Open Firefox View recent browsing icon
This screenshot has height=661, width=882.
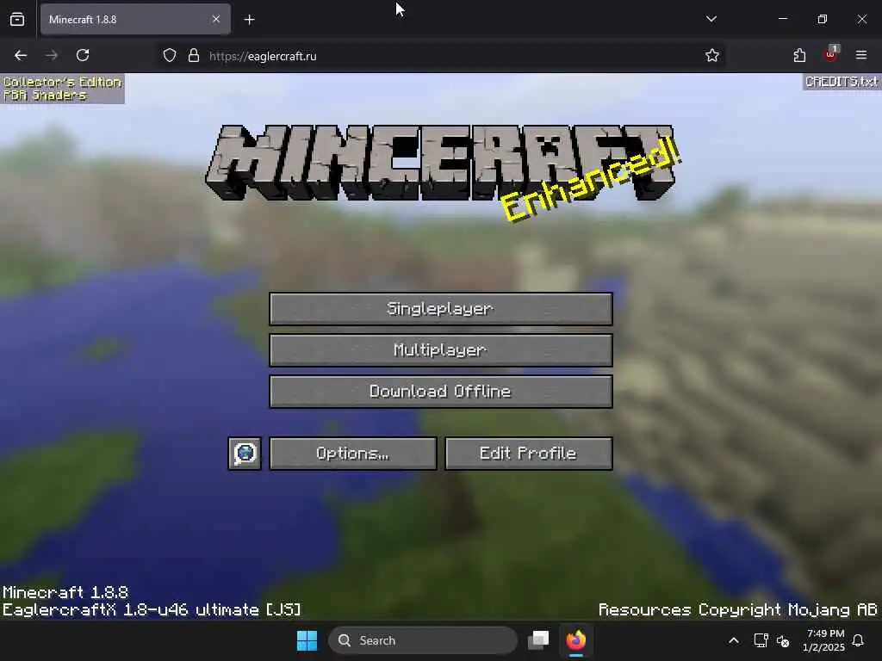[x=17, y=19]
